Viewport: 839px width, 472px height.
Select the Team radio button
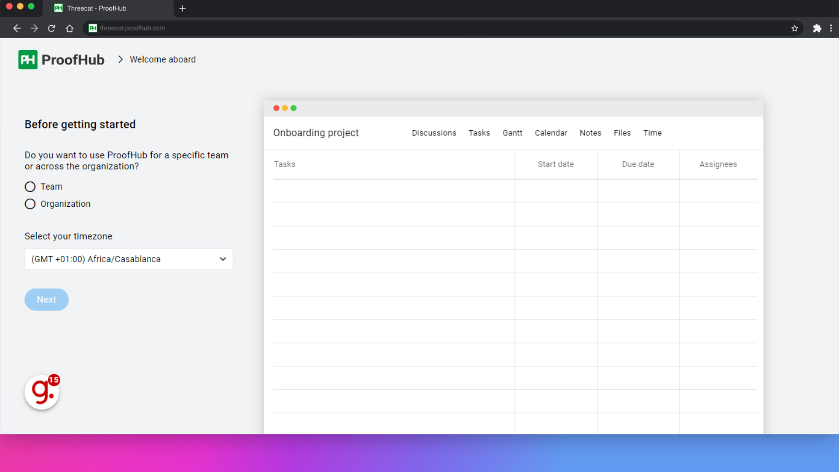(30, 186)
